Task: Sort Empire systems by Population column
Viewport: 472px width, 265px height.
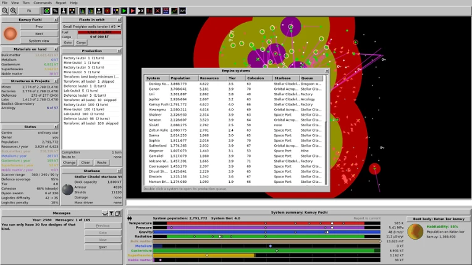Action: click(183, 78)
